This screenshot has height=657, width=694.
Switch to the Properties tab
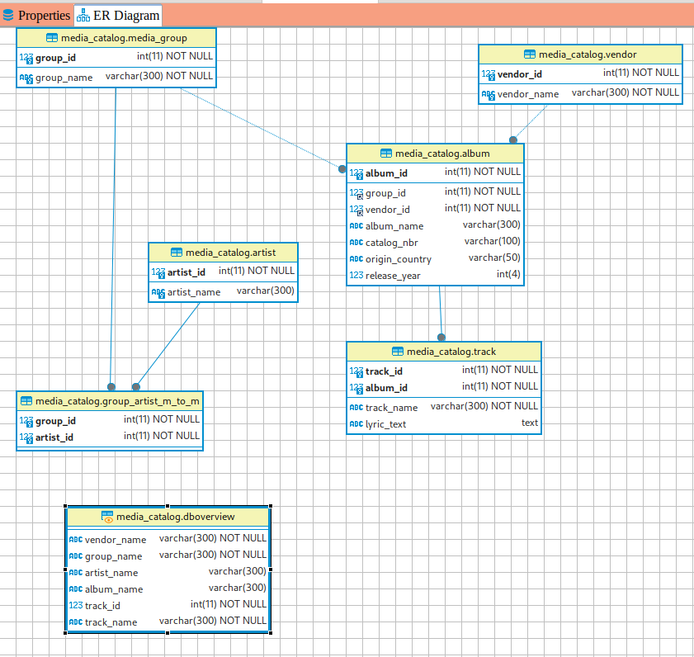point(36,15)
